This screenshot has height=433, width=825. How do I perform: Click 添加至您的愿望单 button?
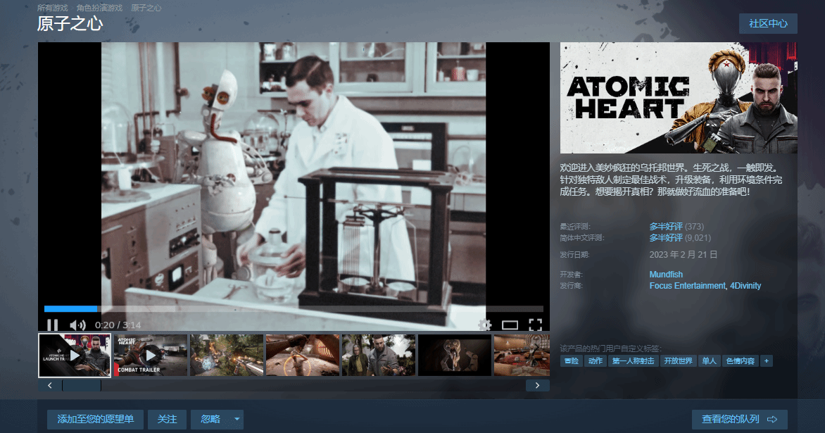click(95, 419)
